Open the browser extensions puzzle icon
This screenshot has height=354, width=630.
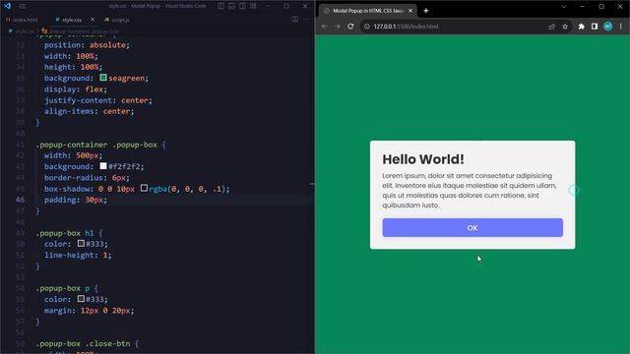[582, 27]
